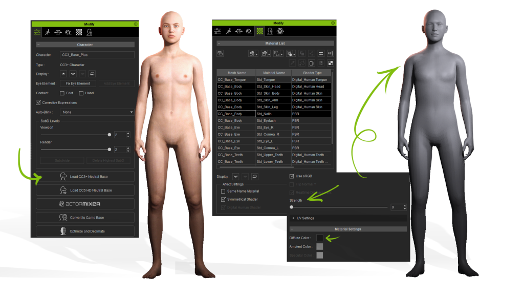The width and height of the screenshot is (524, 295).
Task: Toggle the eye display icon in Character section
Action: pyautogui.click(x=63, y=74)
